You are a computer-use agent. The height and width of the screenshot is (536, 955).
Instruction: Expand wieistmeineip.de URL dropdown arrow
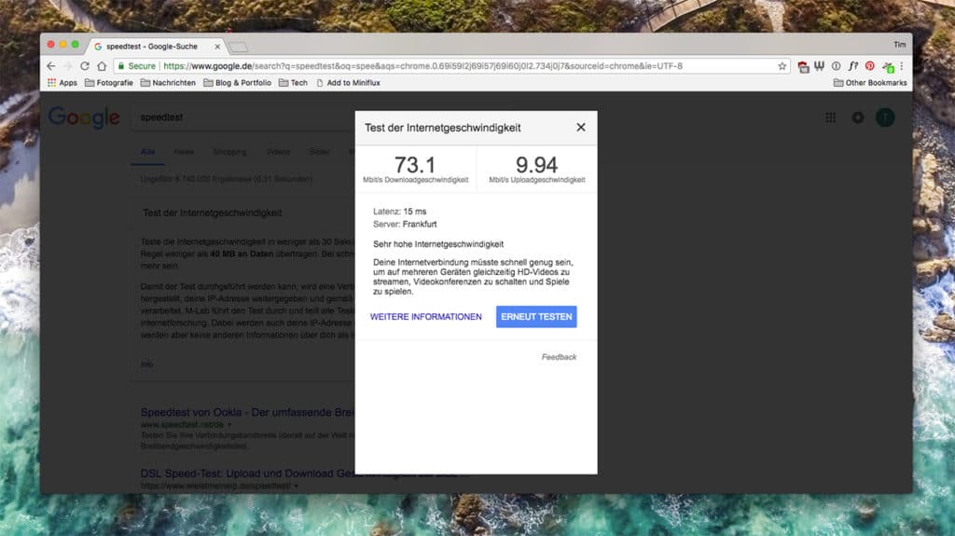pos(296,486)
